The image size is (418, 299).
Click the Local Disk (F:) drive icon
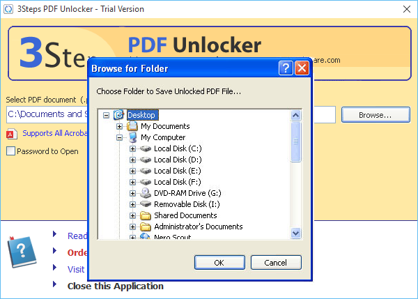(146, 182)
